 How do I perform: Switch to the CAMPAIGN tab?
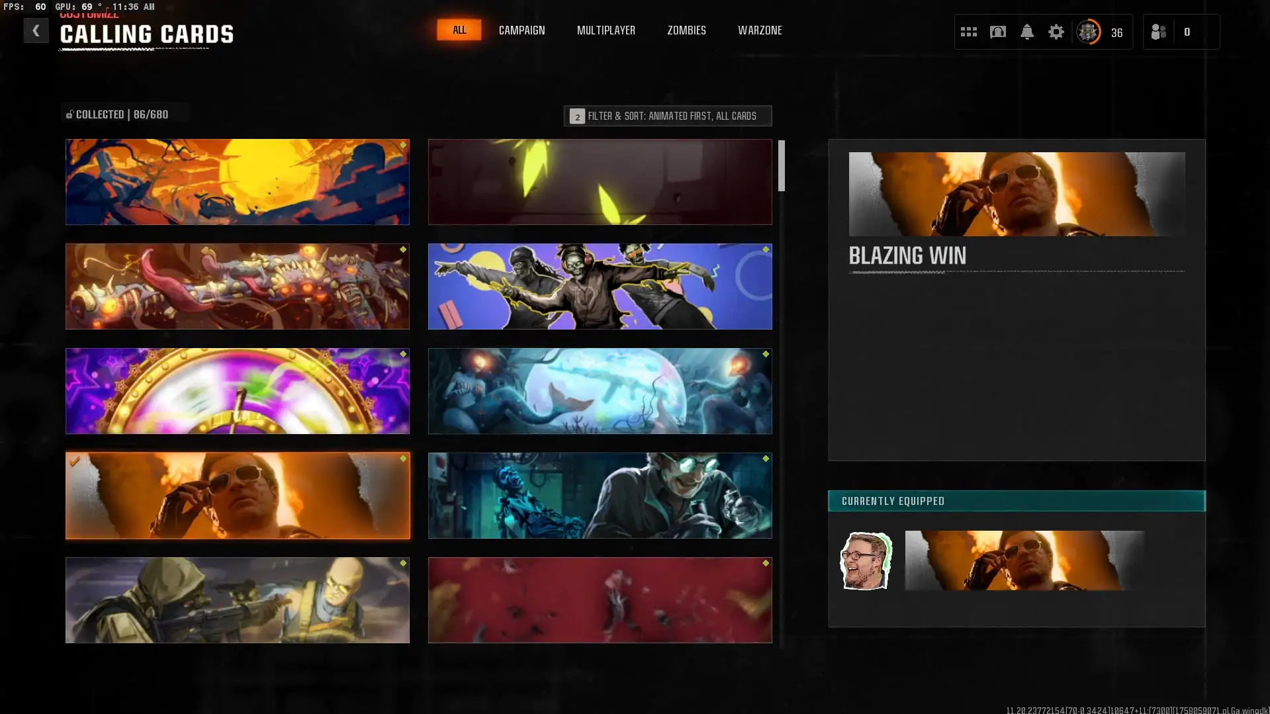pos(522,30)
